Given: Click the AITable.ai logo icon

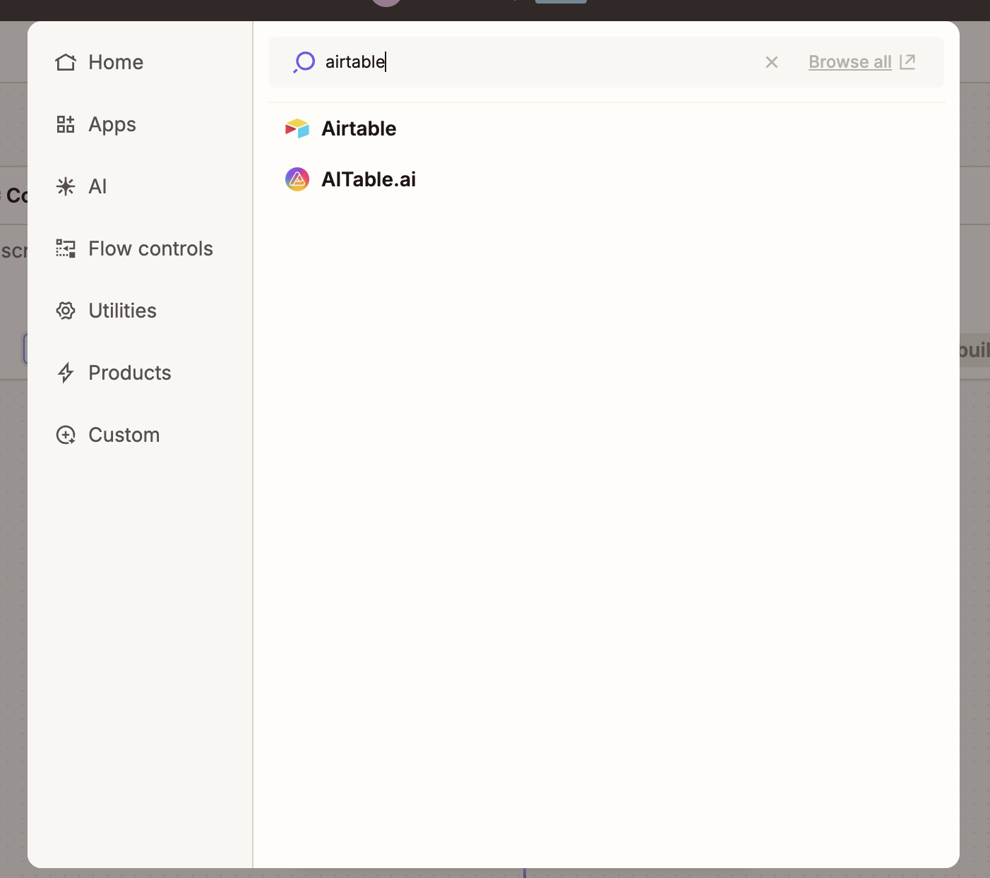Looking at the screenshot, I should [297, 179].
